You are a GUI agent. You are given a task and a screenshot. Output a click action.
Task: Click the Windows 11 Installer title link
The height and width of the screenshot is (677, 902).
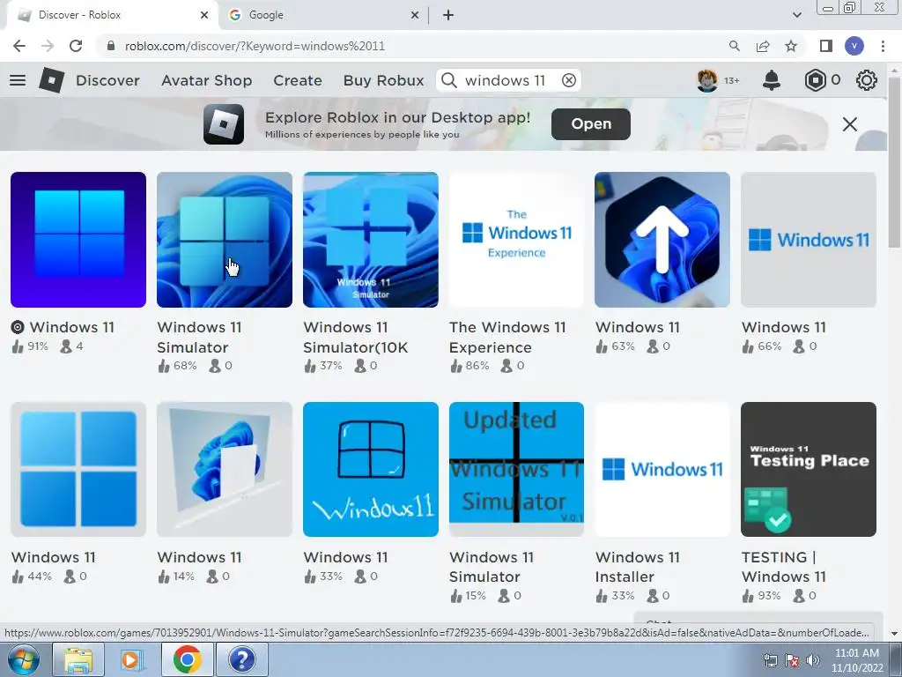coord(638,567)
